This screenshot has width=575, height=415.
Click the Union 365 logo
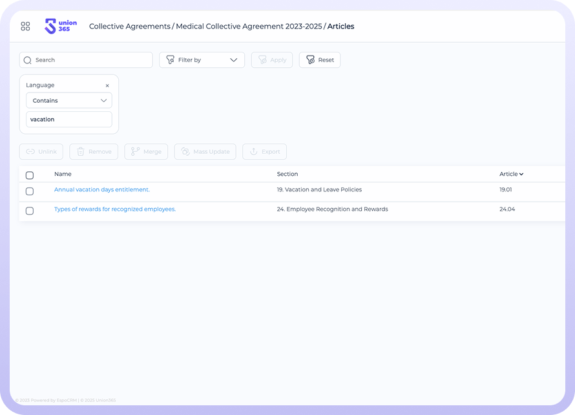tap(60, 27)
